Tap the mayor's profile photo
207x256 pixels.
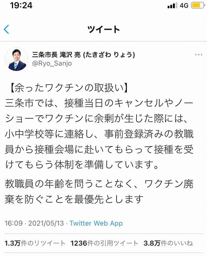pyautogui.click(x=16, y=59)
